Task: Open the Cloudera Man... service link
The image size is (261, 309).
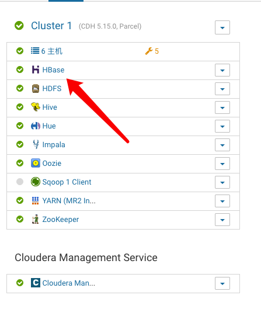Action: click(x=69, y=283)
